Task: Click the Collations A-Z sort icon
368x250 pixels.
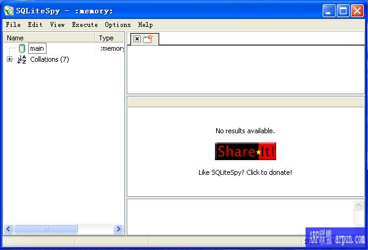Action: [x=22, y=59]
